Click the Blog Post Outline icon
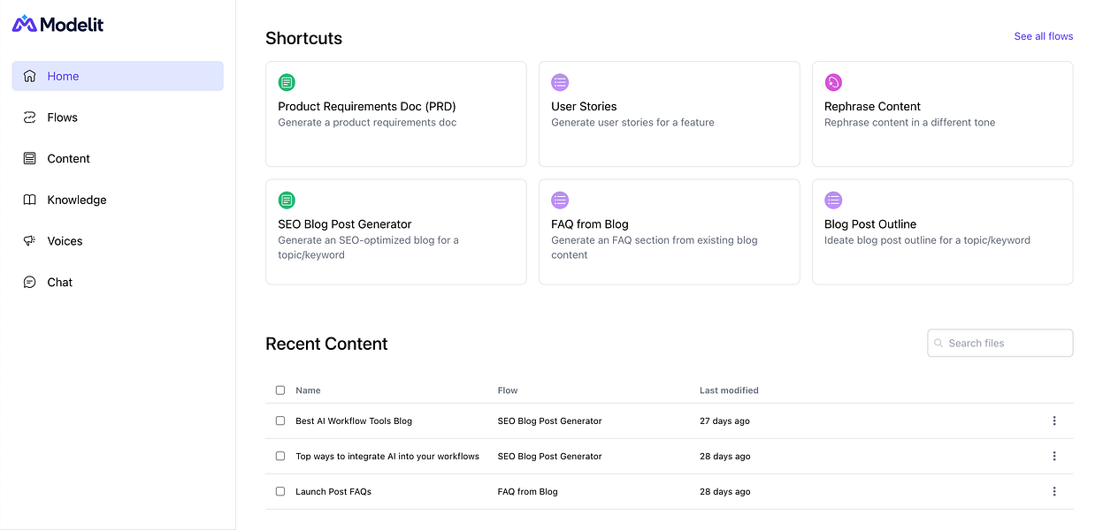Screen dimensions: 1103x530 (x=833, y=201)
